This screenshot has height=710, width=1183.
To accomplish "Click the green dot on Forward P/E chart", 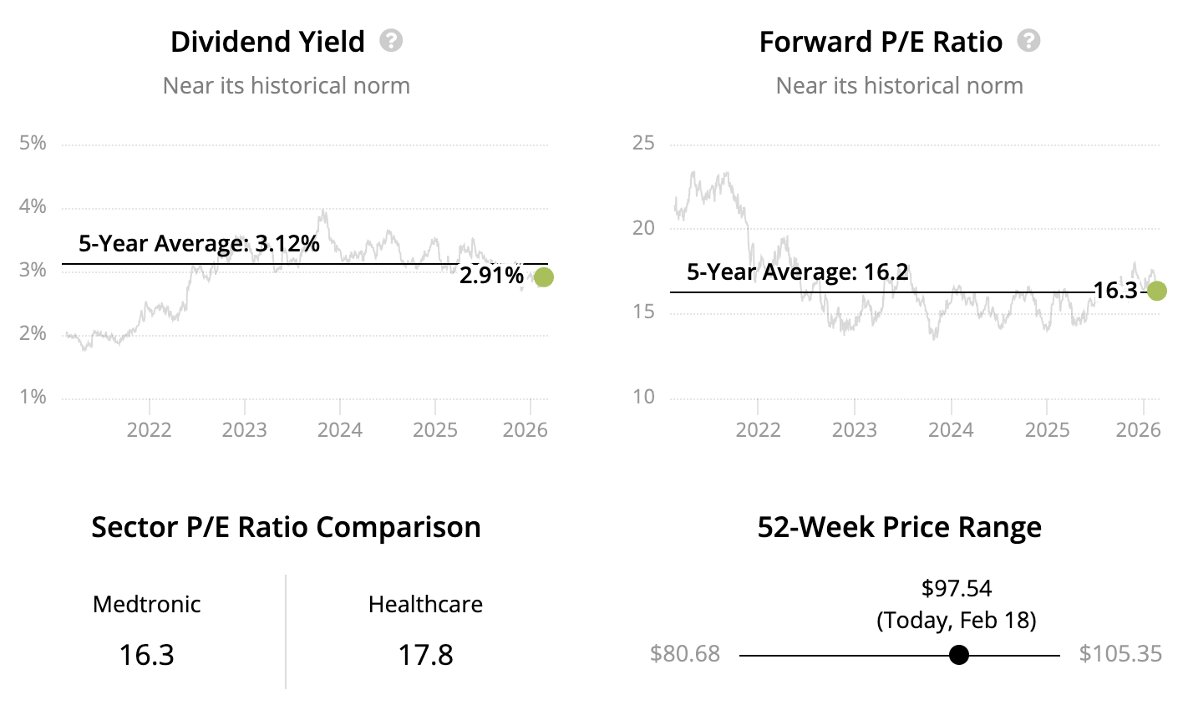I will [1157, 291].
